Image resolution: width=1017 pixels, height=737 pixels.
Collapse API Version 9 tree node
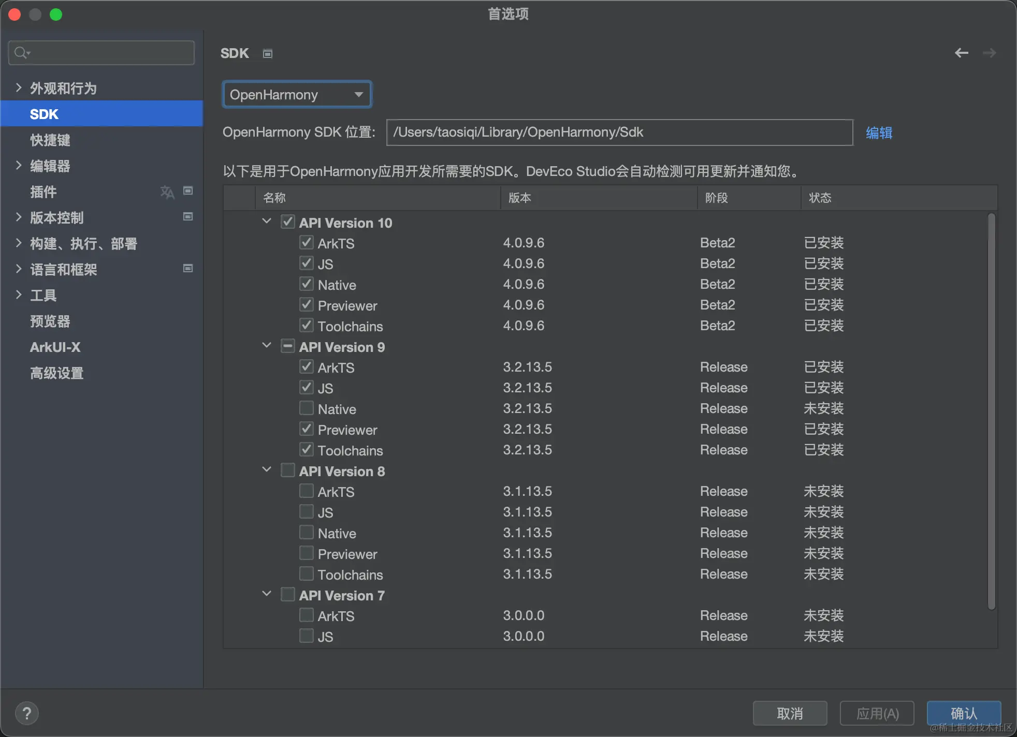(x=267, y=345)
